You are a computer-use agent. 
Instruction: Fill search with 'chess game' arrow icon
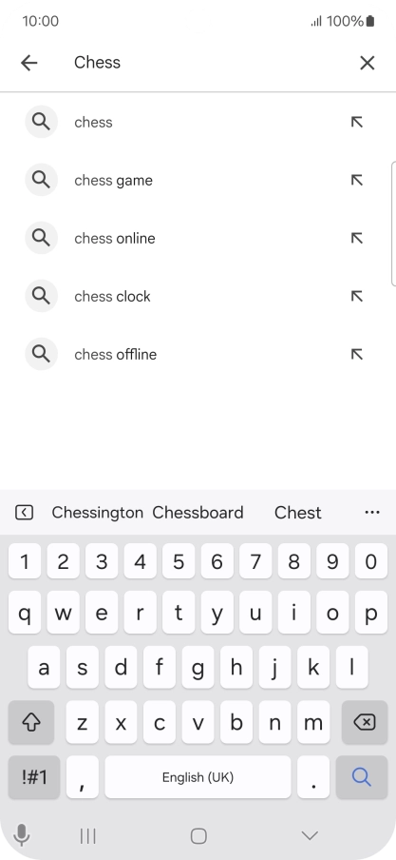tap(356, 180)
